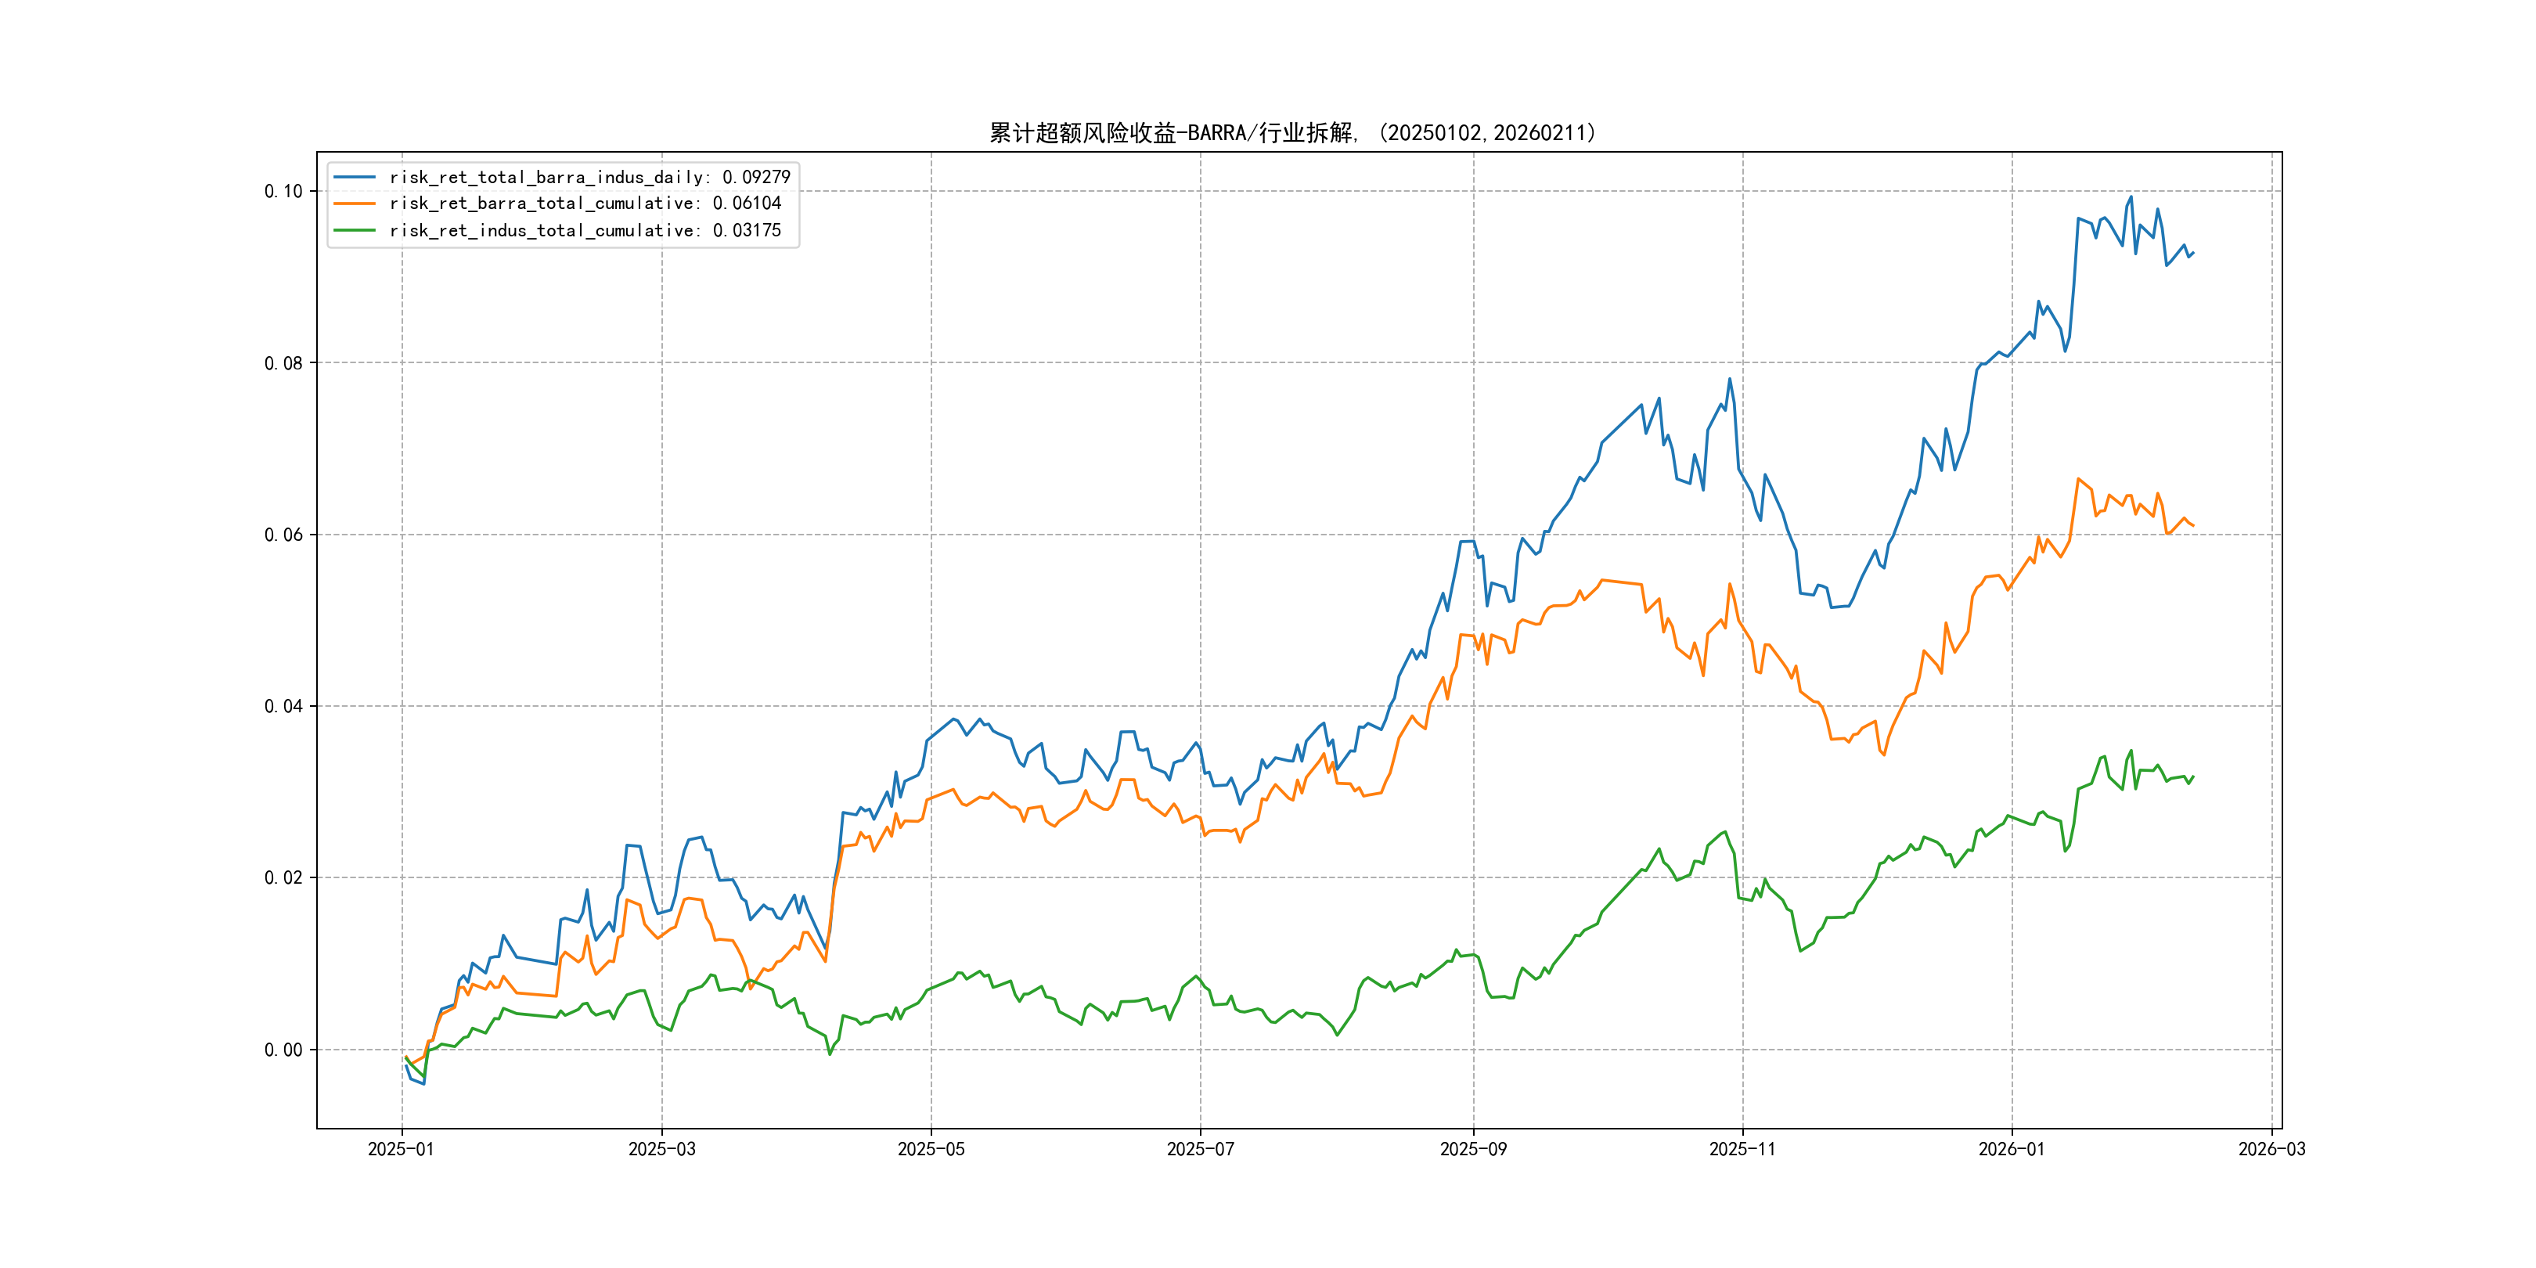The image size is (2536, 1268).
Task: Click the 0.06 y-axis tick label
Action: pos(283,535)
